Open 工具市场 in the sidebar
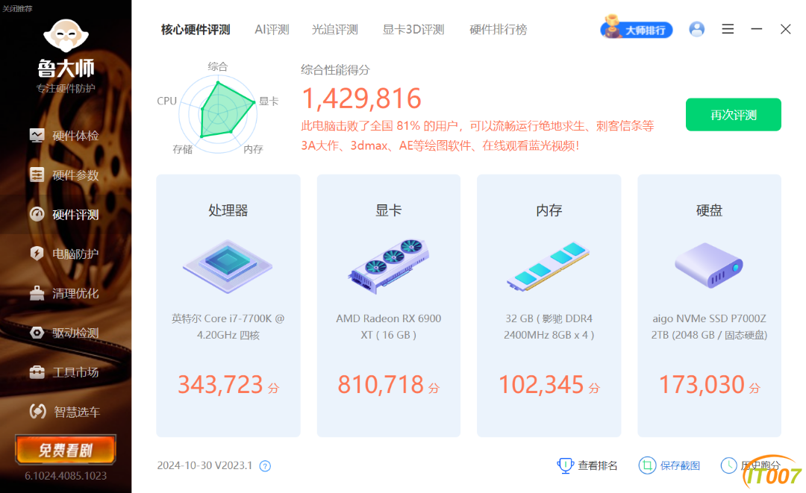The height and width of the screenshot is (493, 806). point(64,372)
